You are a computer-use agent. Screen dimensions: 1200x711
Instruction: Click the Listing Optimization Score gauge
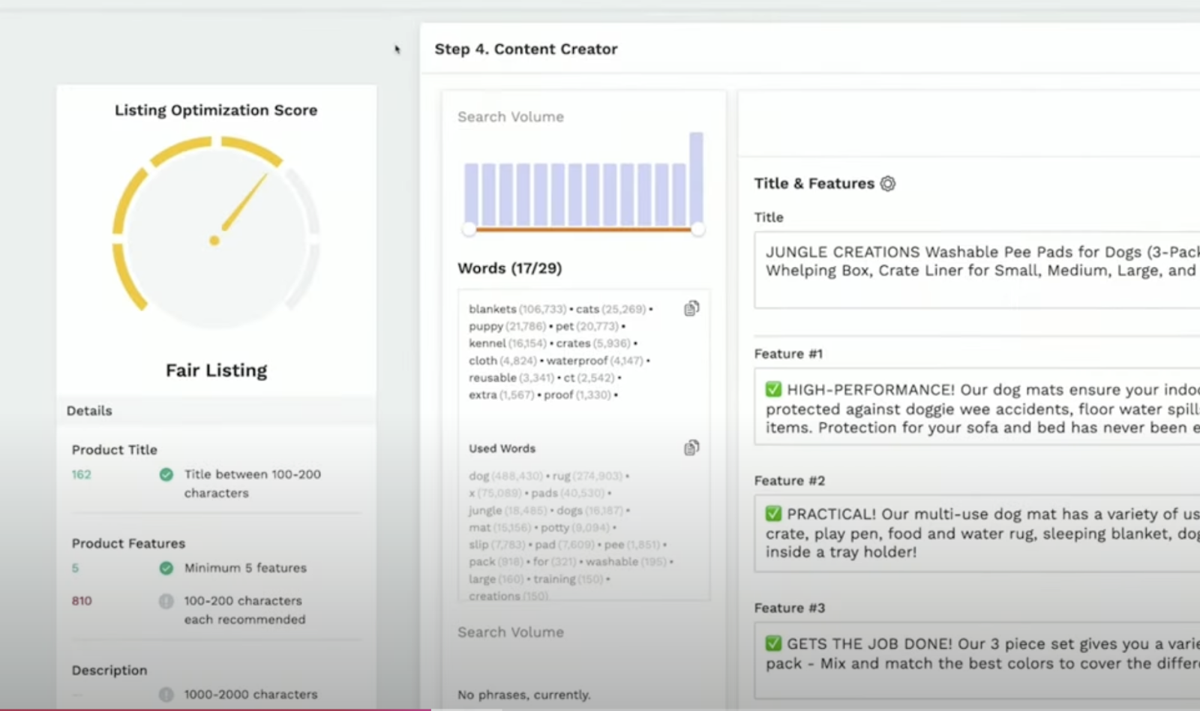tap(216, 238)
